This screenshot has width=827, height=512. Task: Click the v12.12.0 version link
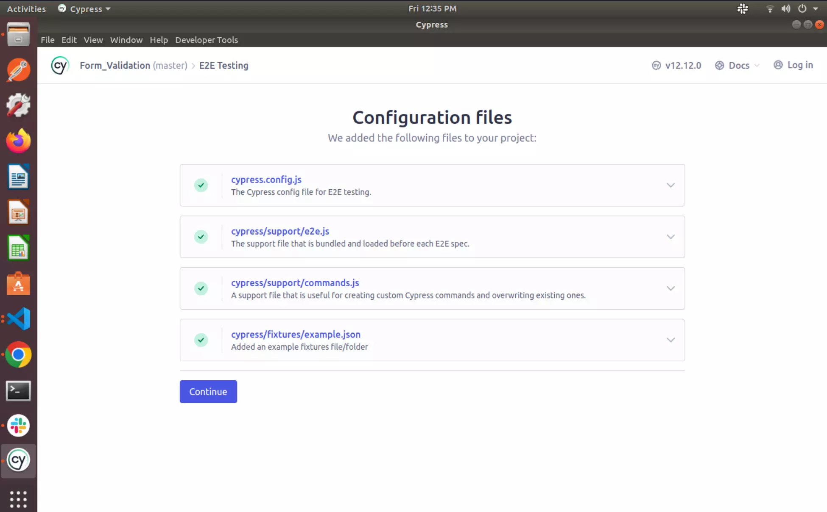click(x=676, y=65)
